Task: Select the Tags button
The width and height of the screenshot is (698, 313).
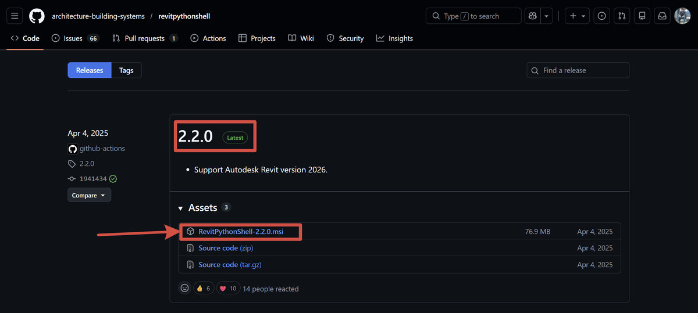Action: (x=126, y=70)
